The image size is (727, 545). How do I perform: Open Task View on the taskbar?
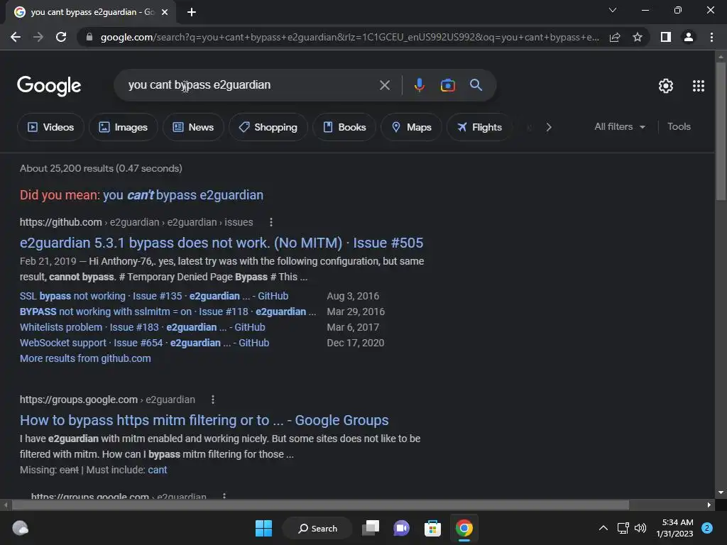pos(371,528)
